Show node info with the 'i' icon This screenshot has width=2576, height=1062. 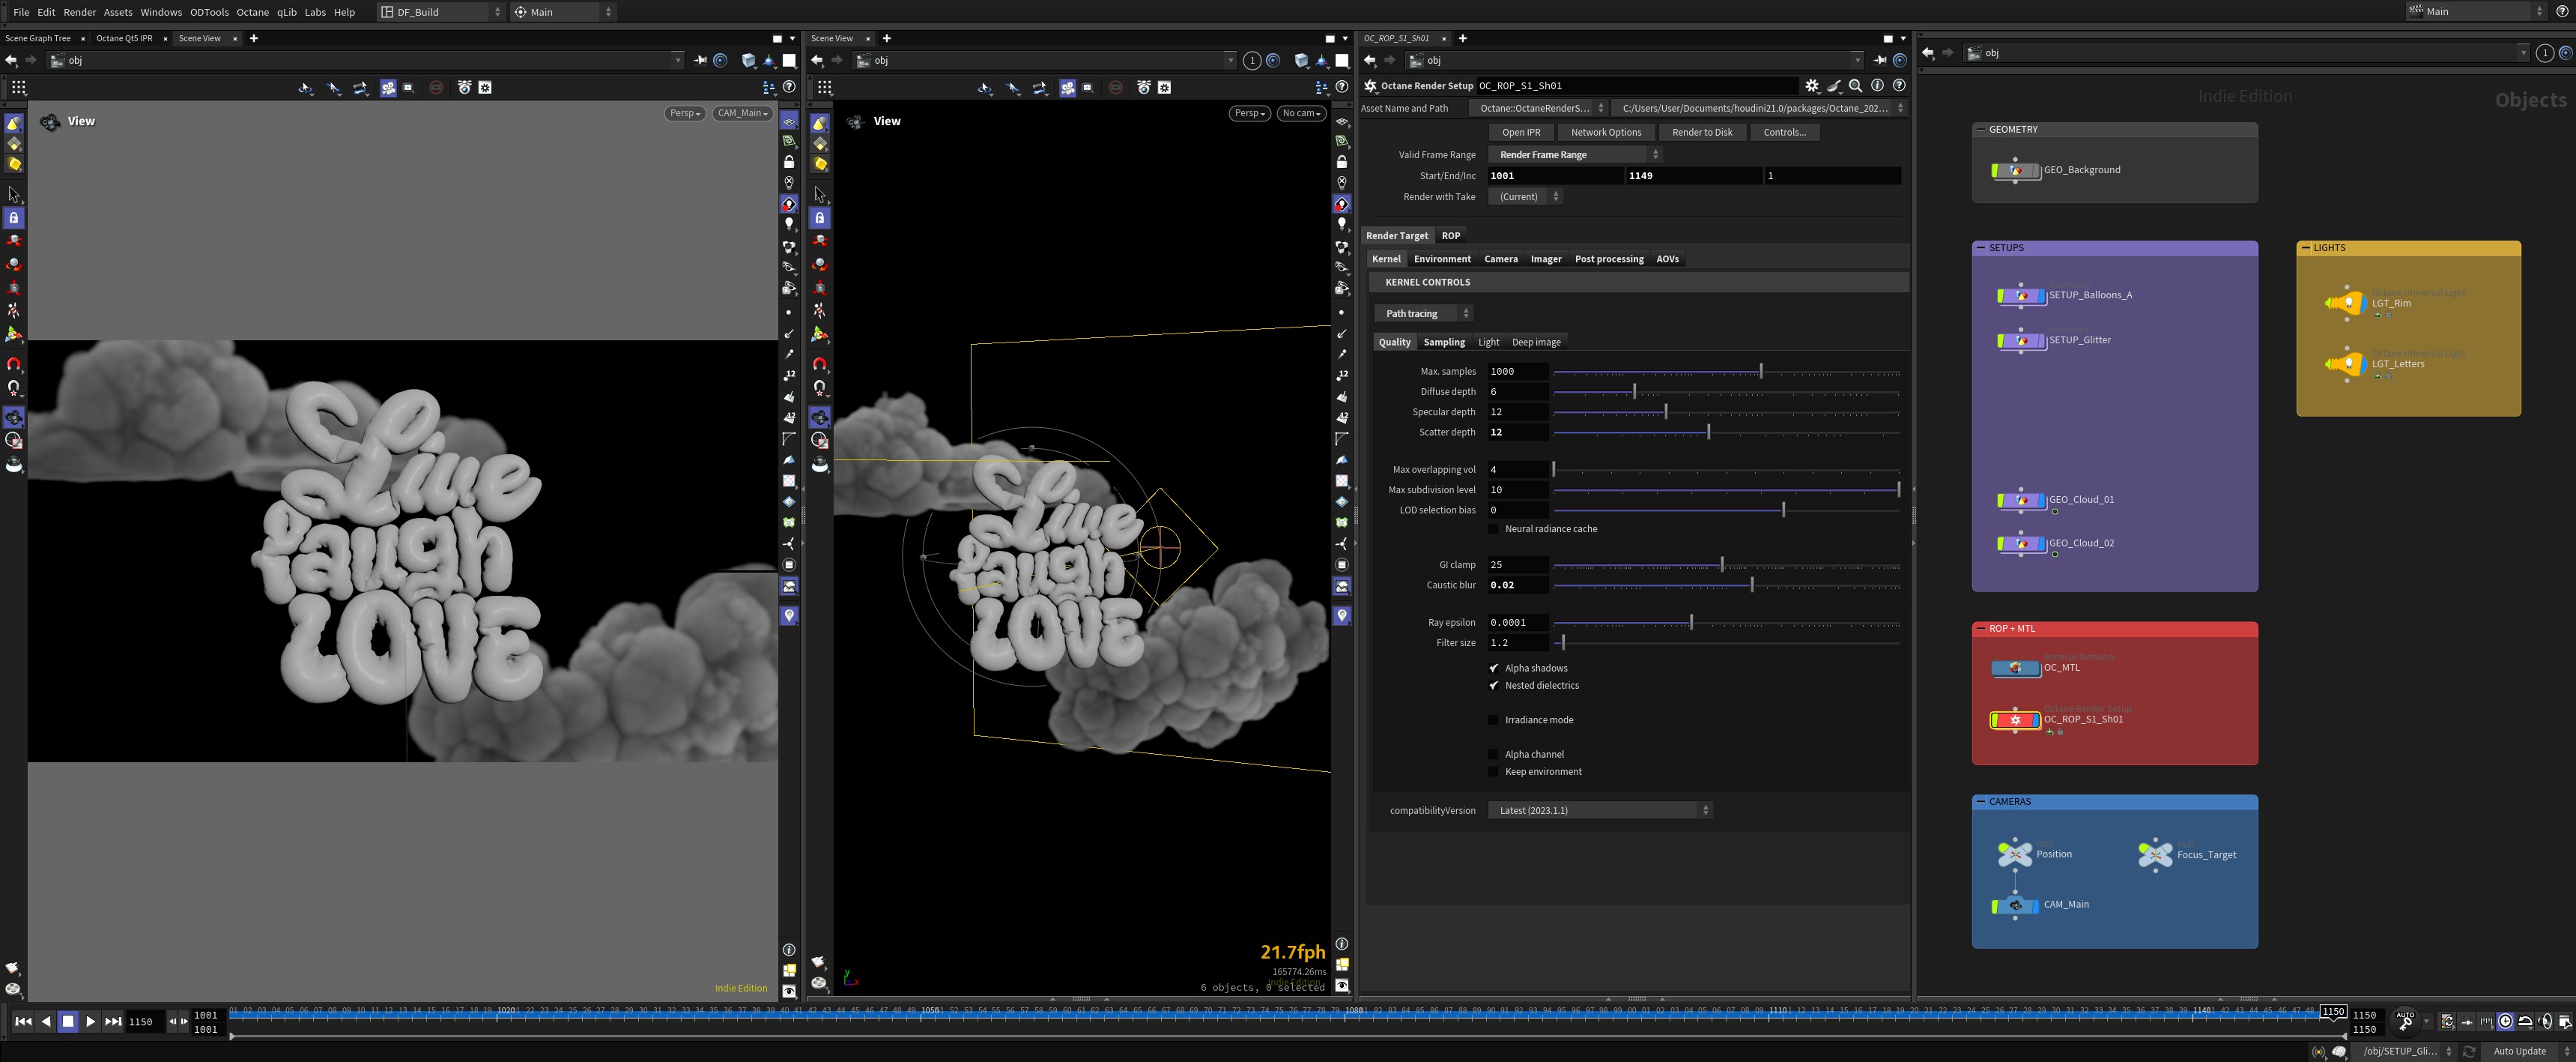[1878, 86]
